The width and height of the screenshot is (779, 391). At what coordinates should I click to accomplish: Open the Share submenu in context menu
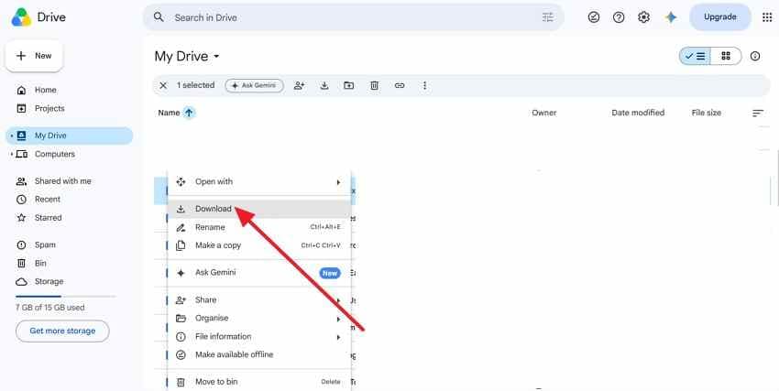pyautogui.click(x=259, y=299)
